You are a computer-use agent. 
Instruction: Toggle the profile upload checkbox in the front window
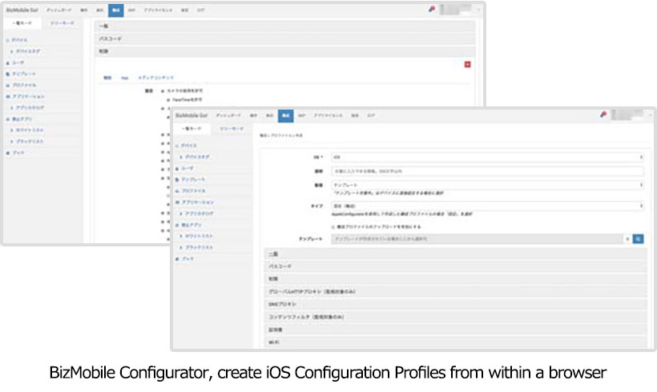click(333, 226)
